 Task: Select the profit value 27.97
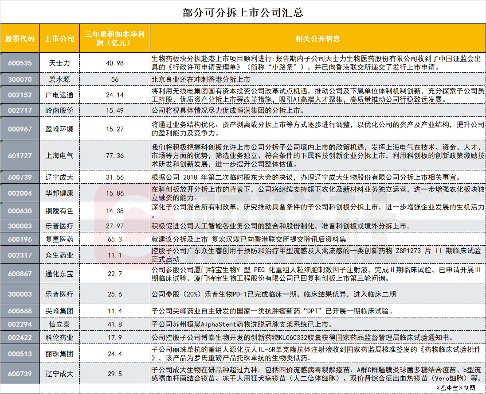click(x=115, y=226)
